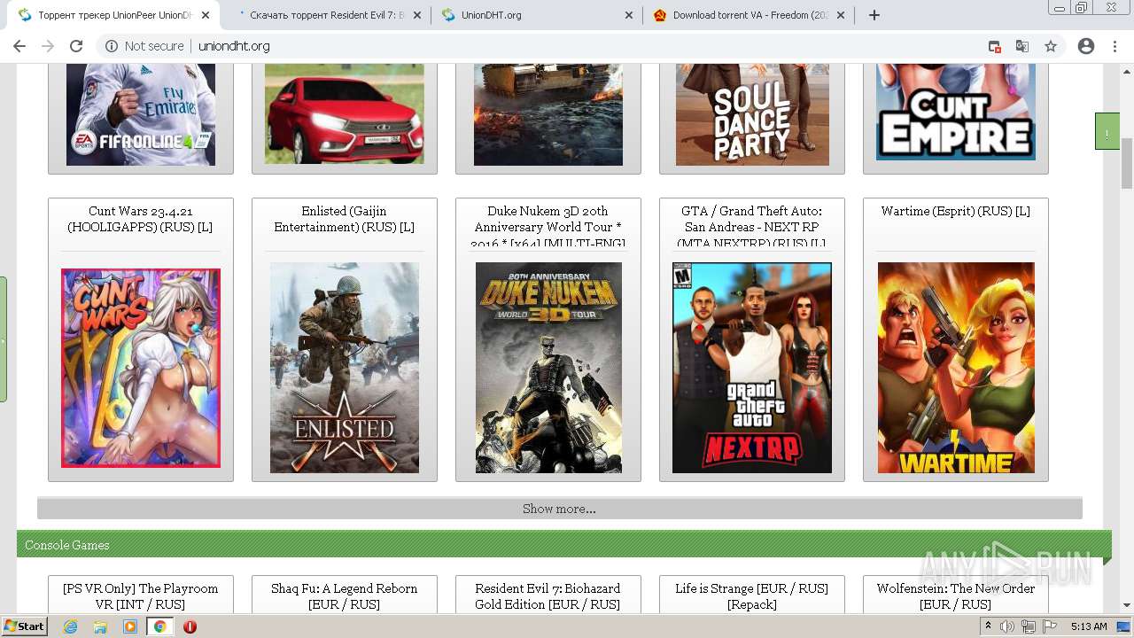The width and height of the screenshot is (1134, 638).
Task: Open the Windows Start menu
Action: [x=25, y=626]
